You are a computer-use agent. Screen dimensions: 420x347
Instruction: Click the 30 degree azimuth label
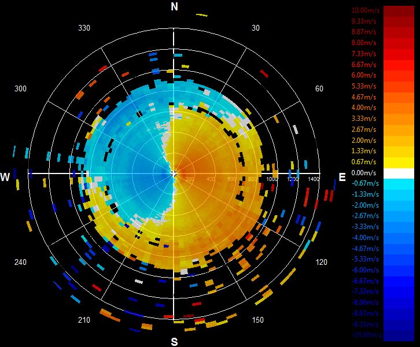pyautogui.click(x=256, y=28)
